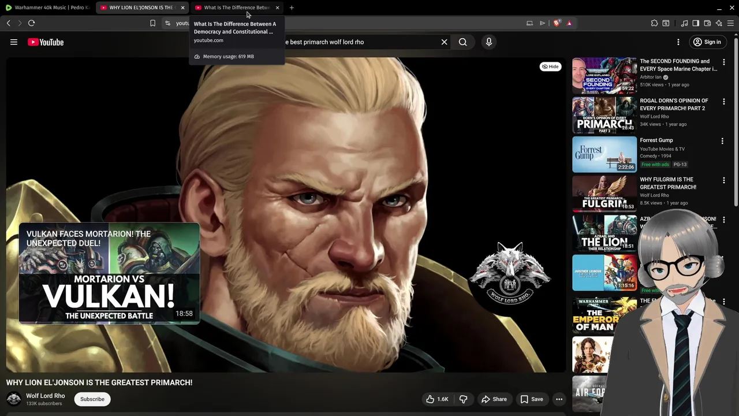739x416 pixels.
Task: Click the magnifier search button
Action: [x=463, y=42]
